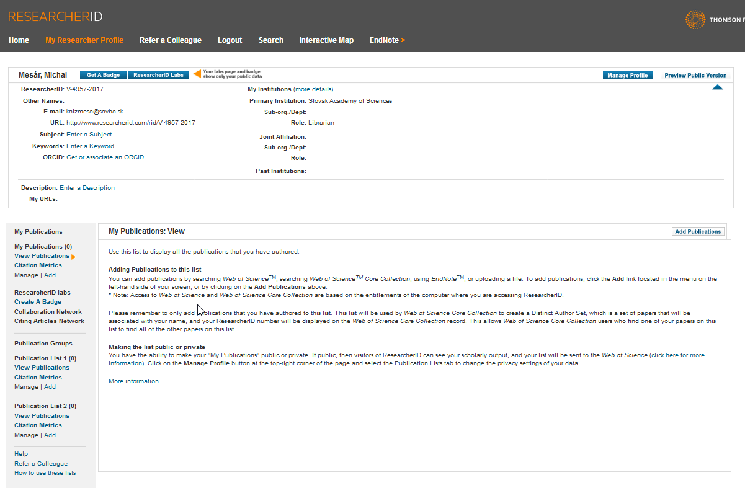Go to the Home page
Viewport: 745px width, 488px height.
(x=19, y=40)
